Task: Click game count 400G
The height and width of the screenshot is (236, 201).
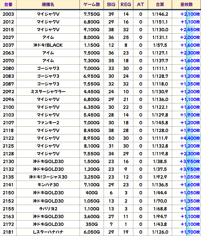Action: [x=92, y=193]
